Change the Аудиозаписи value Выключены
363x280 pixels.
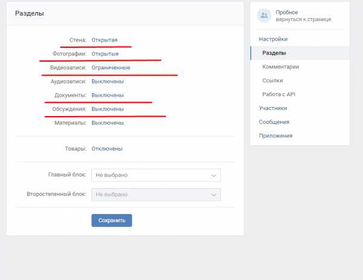(108, 82)
